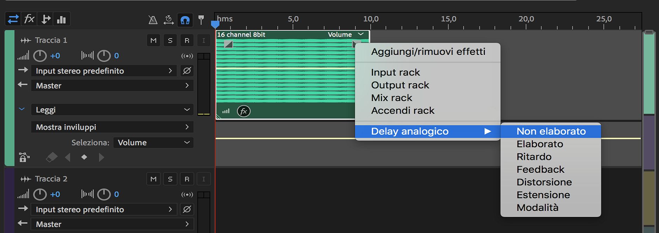Click the headphones monitoring icon
The image size is (659, 233).
[185, 20]
